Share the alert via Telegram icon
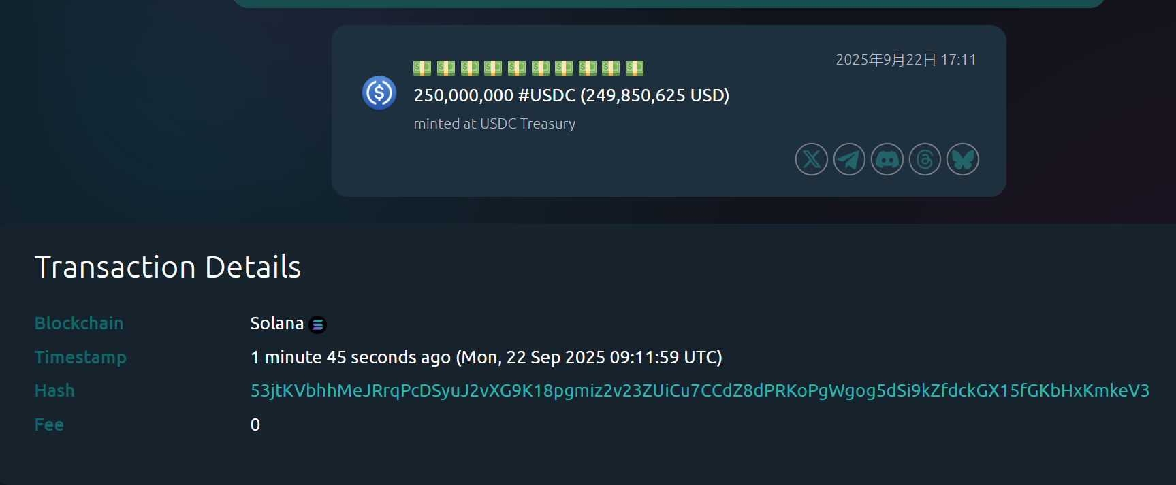The width and height of the screenshot is (1176, 485). [849, 159]
